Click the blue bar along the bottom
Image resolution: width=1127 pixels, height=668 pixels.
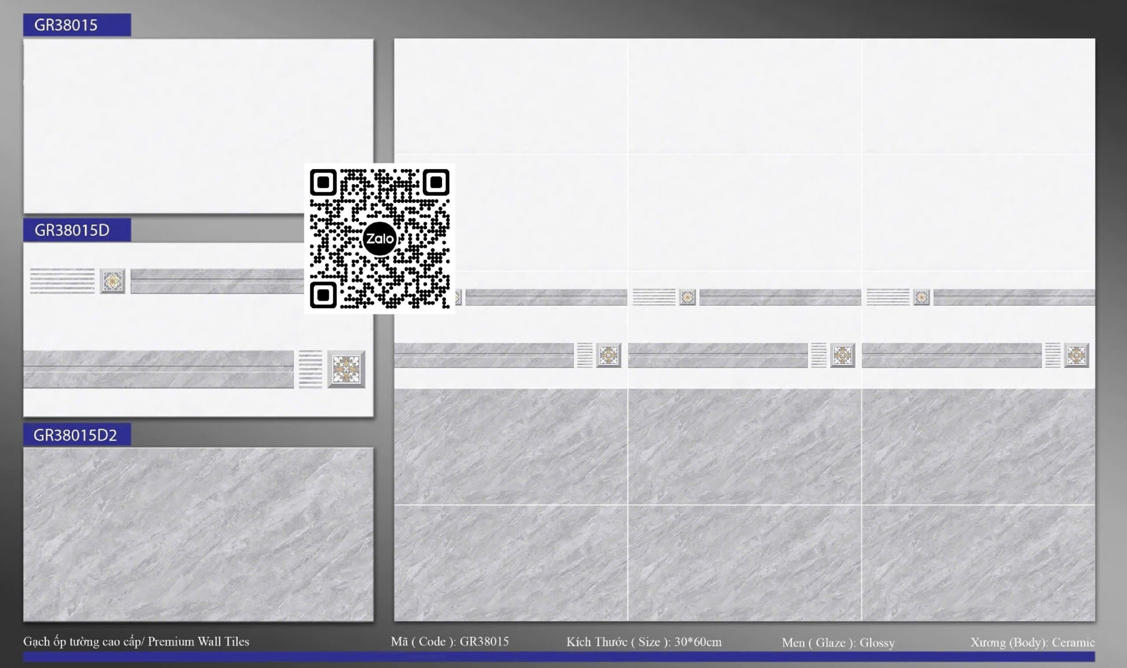coord(558,656)
